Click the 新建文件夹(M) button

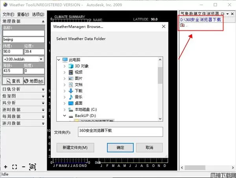pyautogui.click(x=76, y=148)
